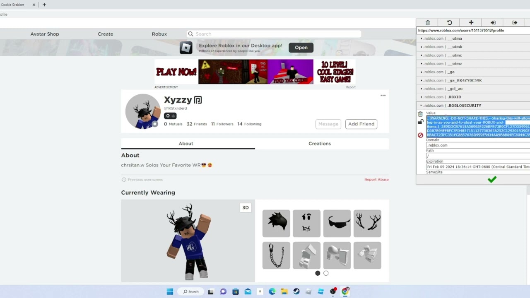Screen dimensions: 530x298
Task: Click the import cookies icon
Action: pyautogui.click(x=493, y=23)
